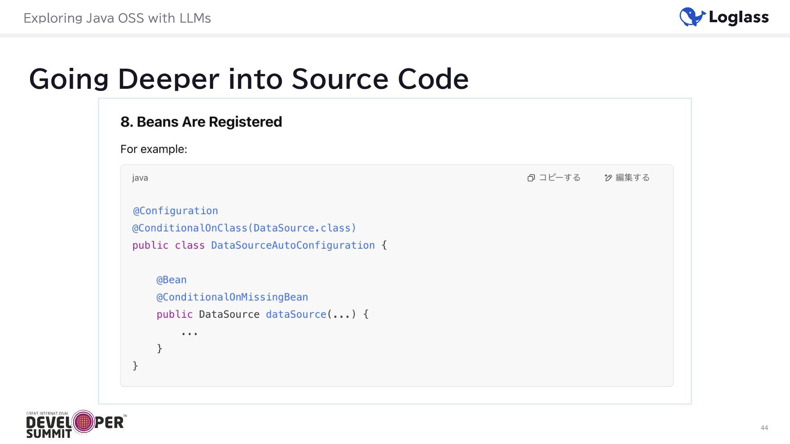Click the dataSource method name

click(296, 314)
